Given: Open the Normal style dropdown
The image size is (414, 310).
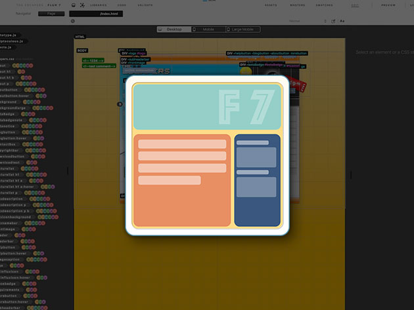Looking at the screenshot, I should click(x=308, y=21).
